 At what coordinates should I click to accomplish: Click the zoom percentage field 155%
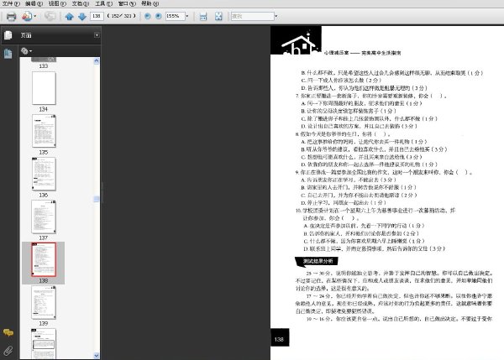176,16
